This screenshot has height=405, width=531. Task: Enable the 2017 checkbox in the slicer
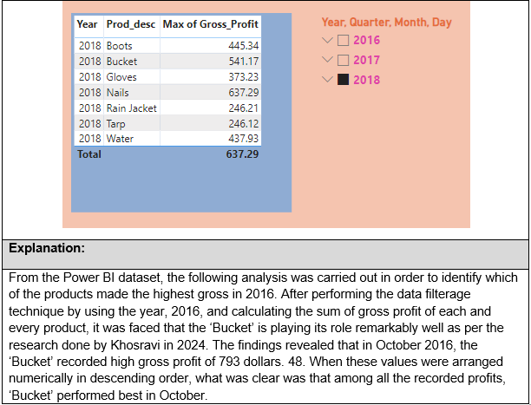[344, 60]
